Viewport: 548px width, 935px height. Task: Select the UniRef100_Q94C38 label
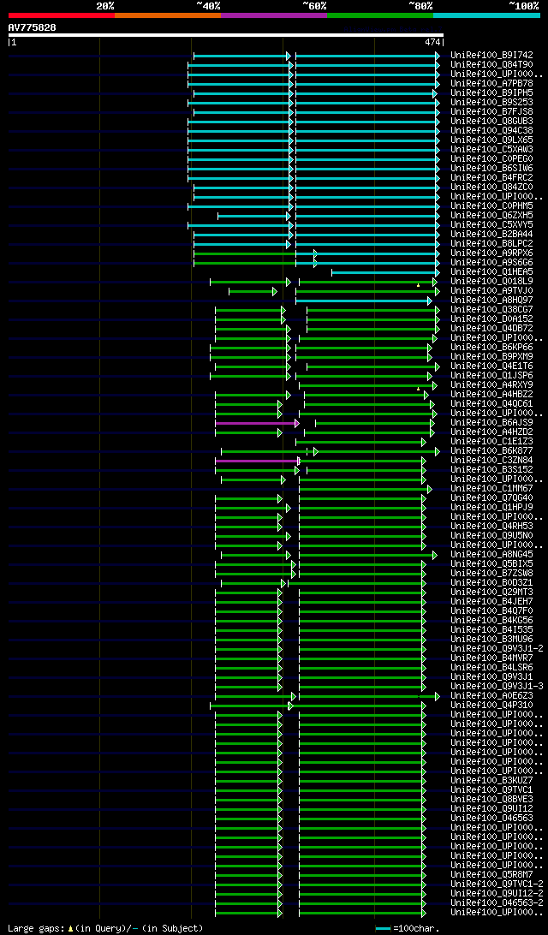[492, 131]
